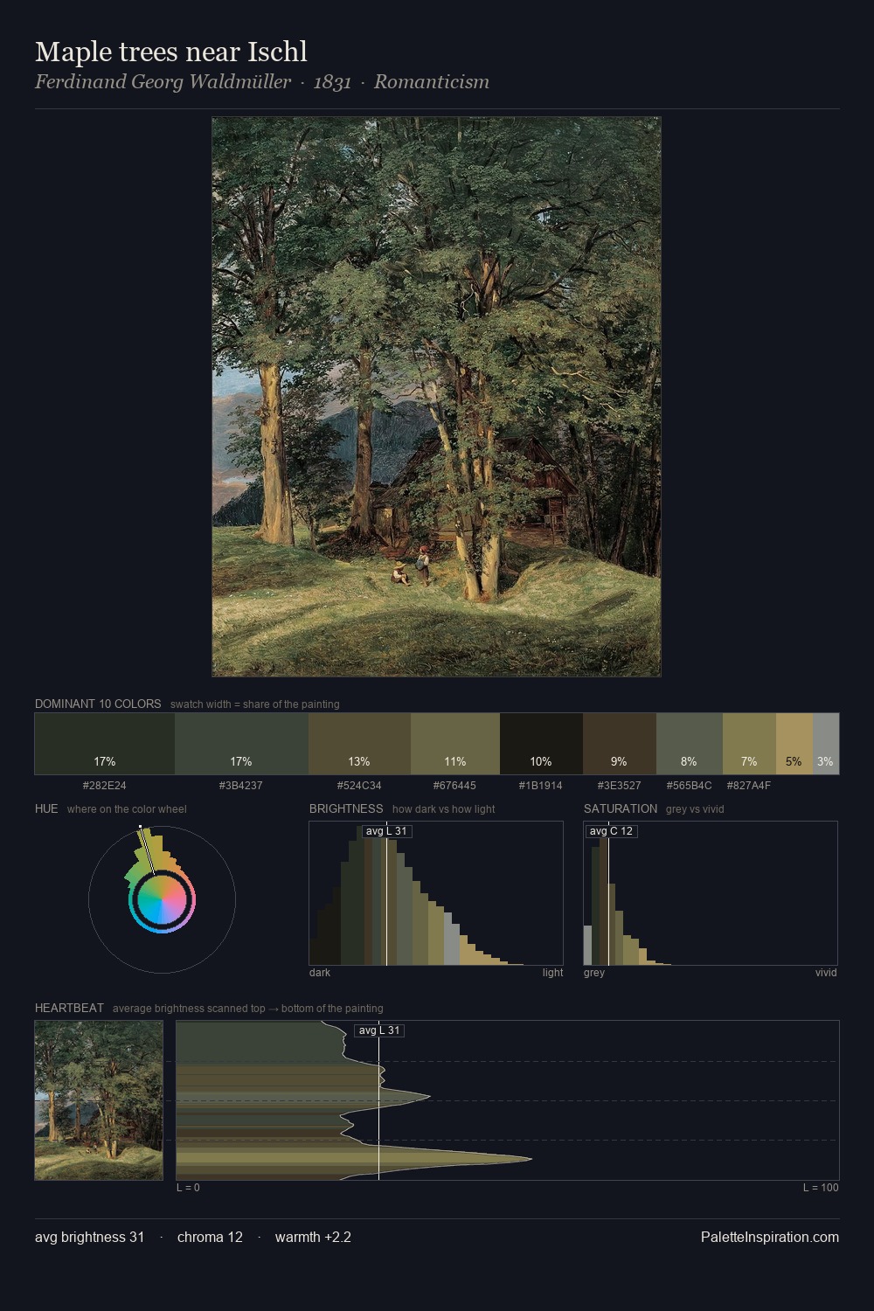Select the 8% swatch #565B4C
Screen dimensions: 874x1311
point(689,744)
